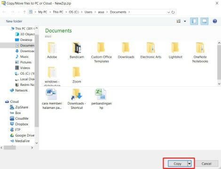Open the Bandicam folder
This screenshot has width=221, height=169.
[x=77, y=50]
